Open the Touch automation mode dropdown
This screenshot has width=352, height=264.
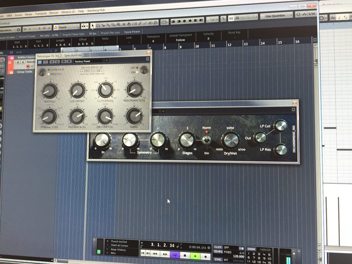[x=67, y=27]
